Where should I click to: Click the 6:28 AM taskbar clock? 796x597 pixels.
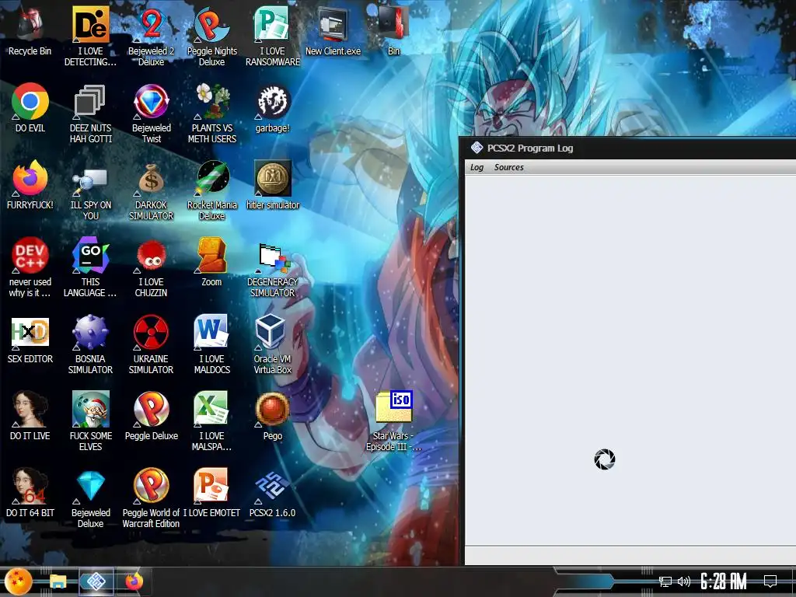pos(724,581)
